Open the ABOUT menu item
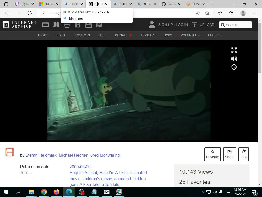 (x=43, y=35)
